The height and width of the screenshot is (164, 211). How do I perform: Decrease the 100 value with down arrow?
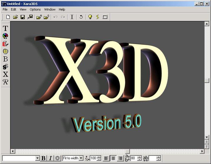(x=99, y=160)
